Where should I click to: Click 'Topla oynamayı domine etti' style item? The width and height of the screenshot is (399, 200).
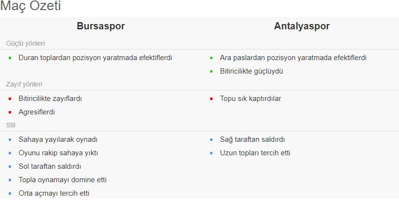pos(63,180)
